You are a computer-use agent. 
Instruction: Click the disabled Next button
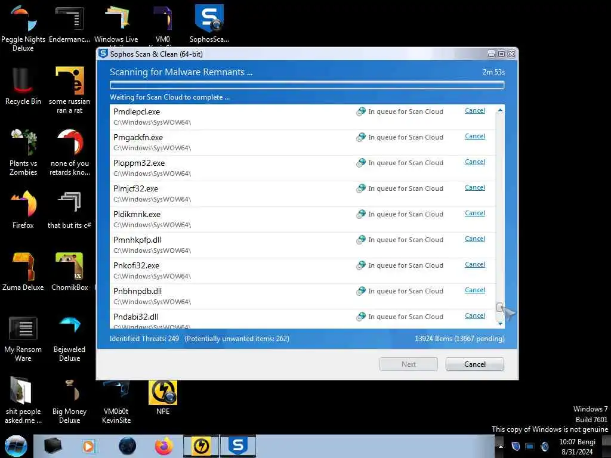408,364
